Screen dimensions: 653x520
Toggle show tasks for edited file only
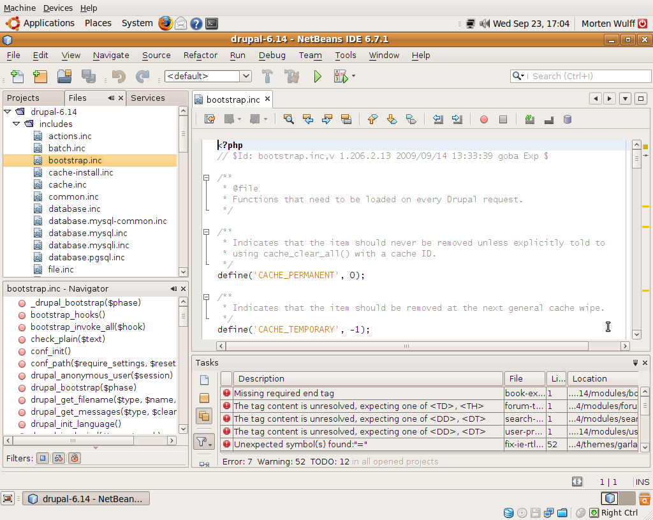[204, 380]
